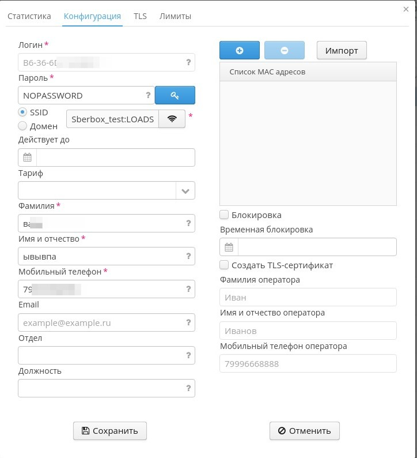This screenshot has height=458, width=417.
Task: Click the question mark in the Логин field
Action: coord(188,62)
